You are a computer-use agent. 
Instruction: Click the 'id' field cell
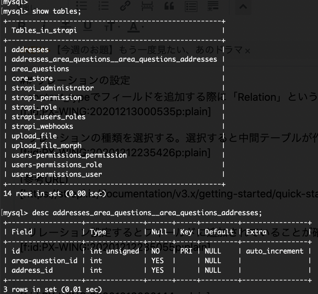(16, 251)
